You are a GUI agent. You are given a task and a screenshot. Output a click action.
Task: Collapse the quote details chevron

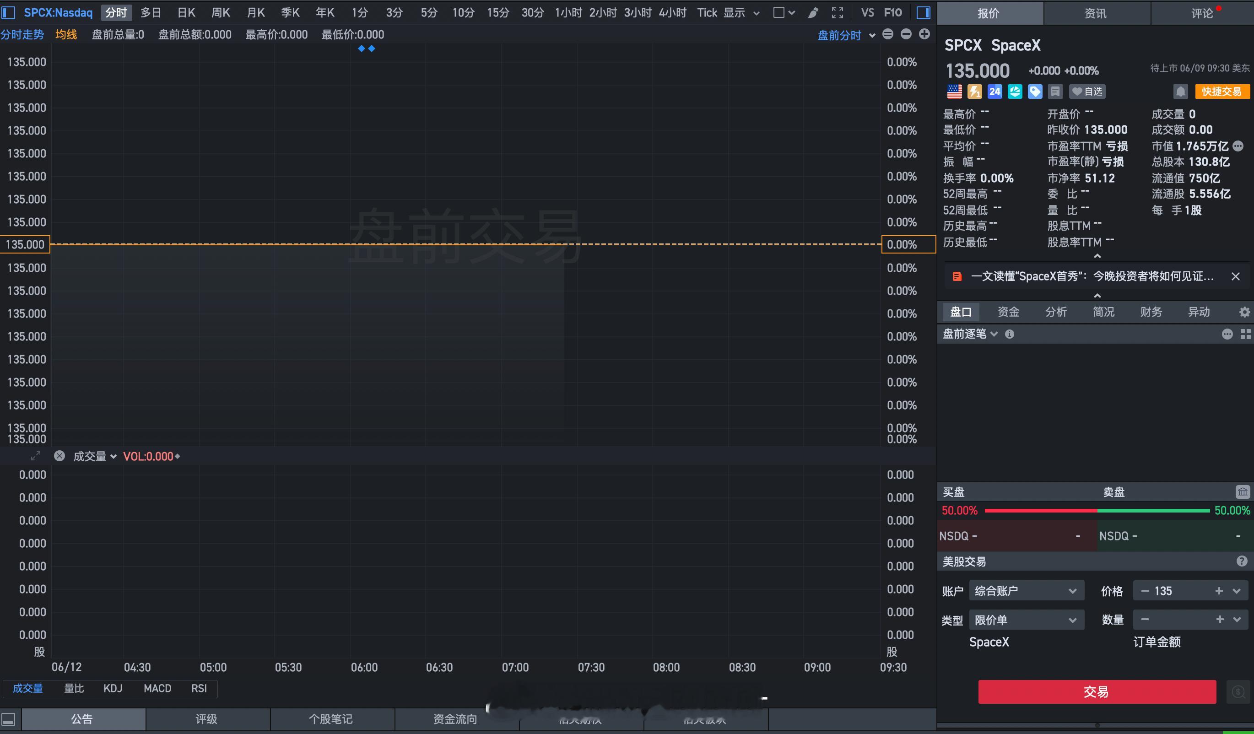coord(1097,256)
